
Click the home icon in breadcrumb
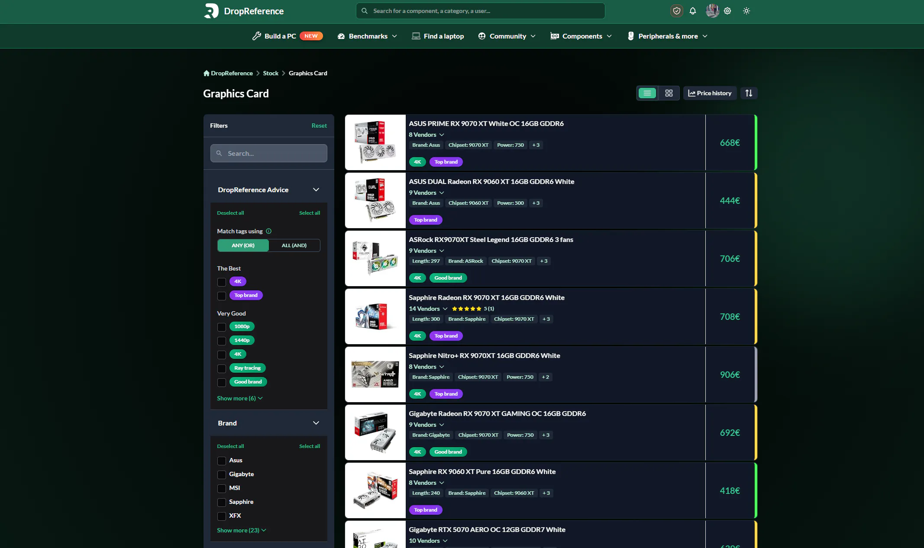207,73
